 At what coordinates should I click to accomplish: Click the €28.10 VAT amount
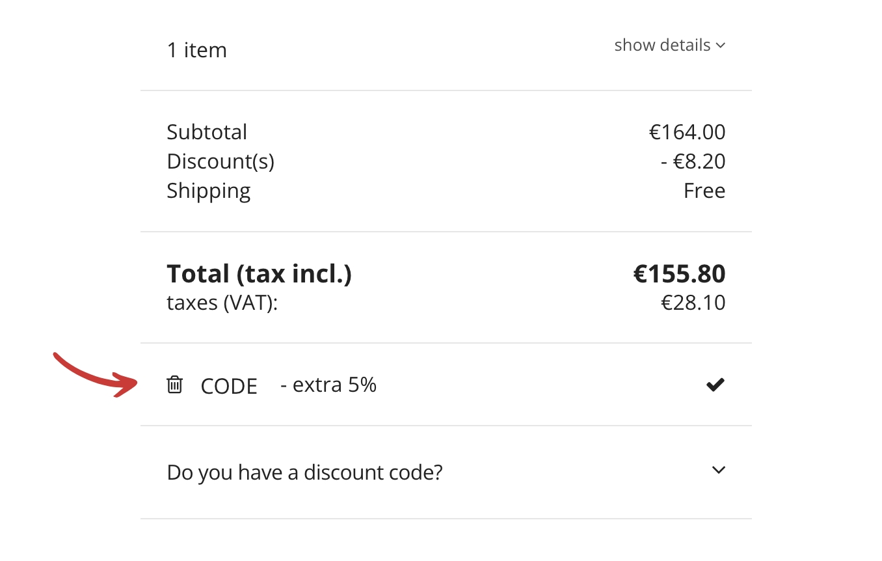tap(693, 303)
